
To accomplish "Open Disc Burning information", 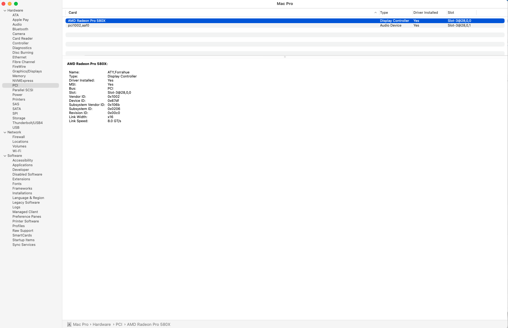I will click(23, 53).
